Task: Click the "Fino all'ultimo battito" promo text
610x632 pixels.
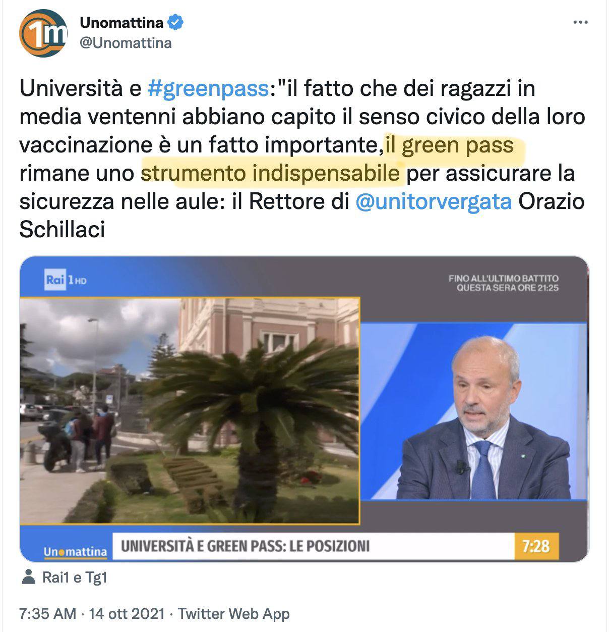Action: tap(504, 283)
